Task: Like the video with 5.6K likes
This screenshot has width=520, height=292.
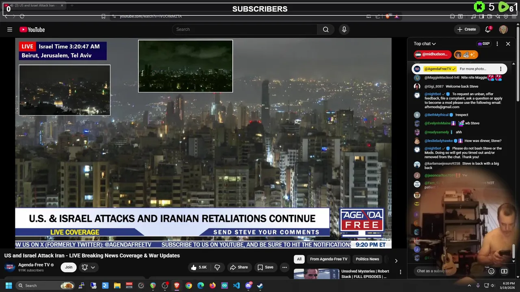Action: (199, 267)
